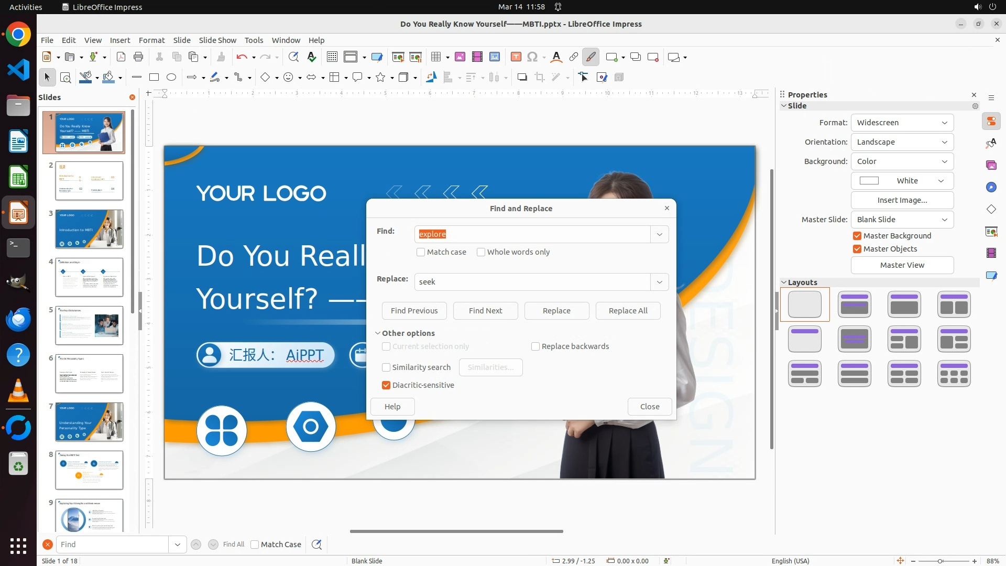Select the Rectangle drawing tool
This screenshot has height=566, width=1006.
(x=154, y=78)
